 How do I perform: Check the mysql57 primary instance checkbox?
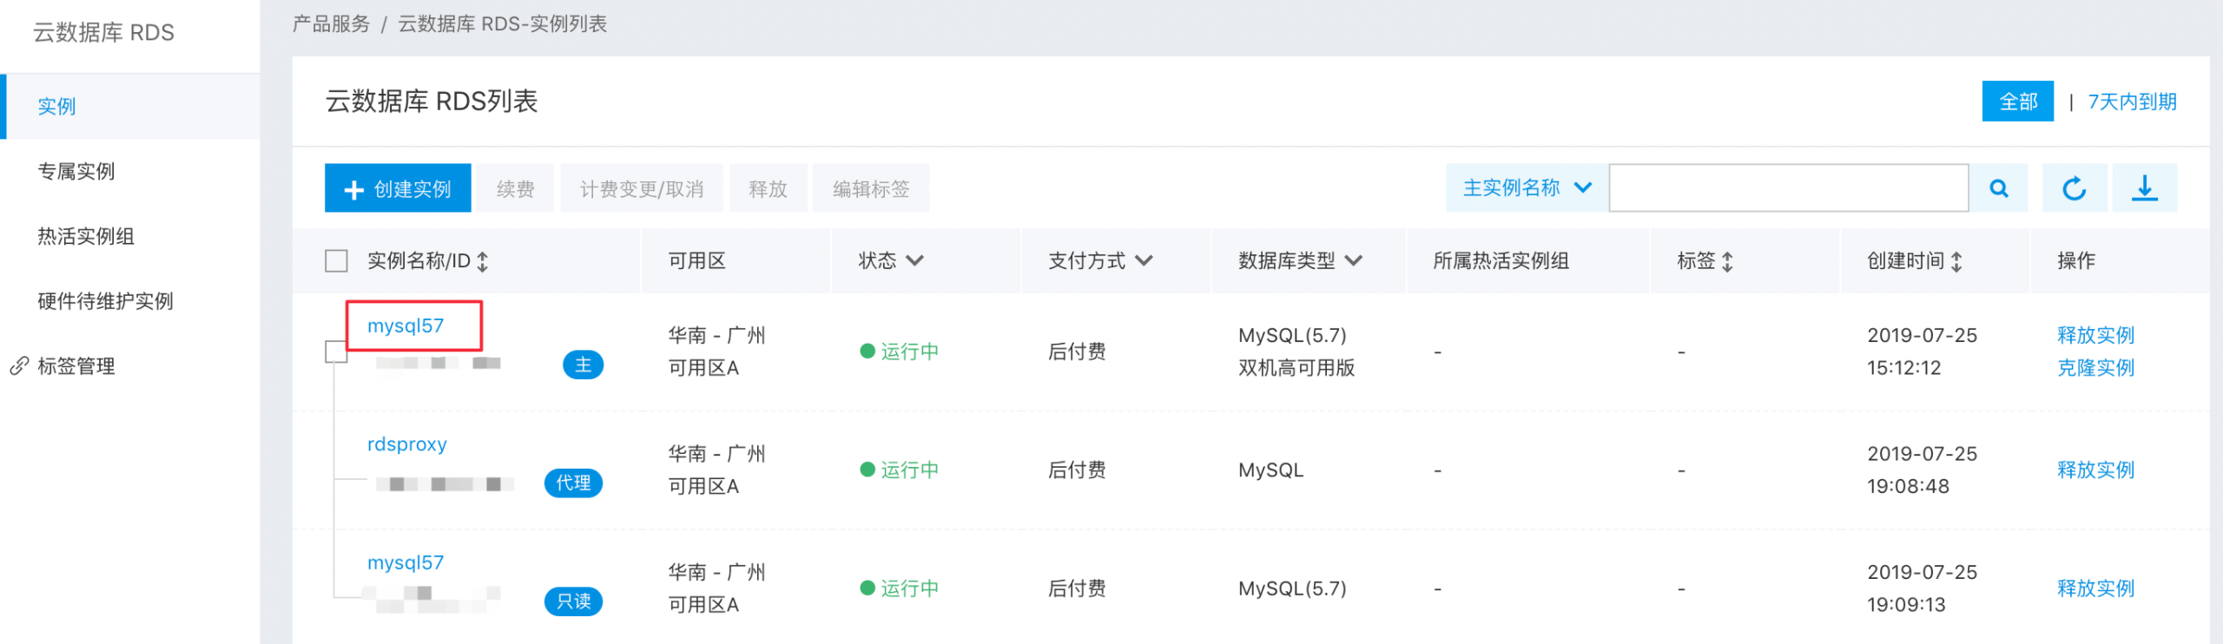335,352
